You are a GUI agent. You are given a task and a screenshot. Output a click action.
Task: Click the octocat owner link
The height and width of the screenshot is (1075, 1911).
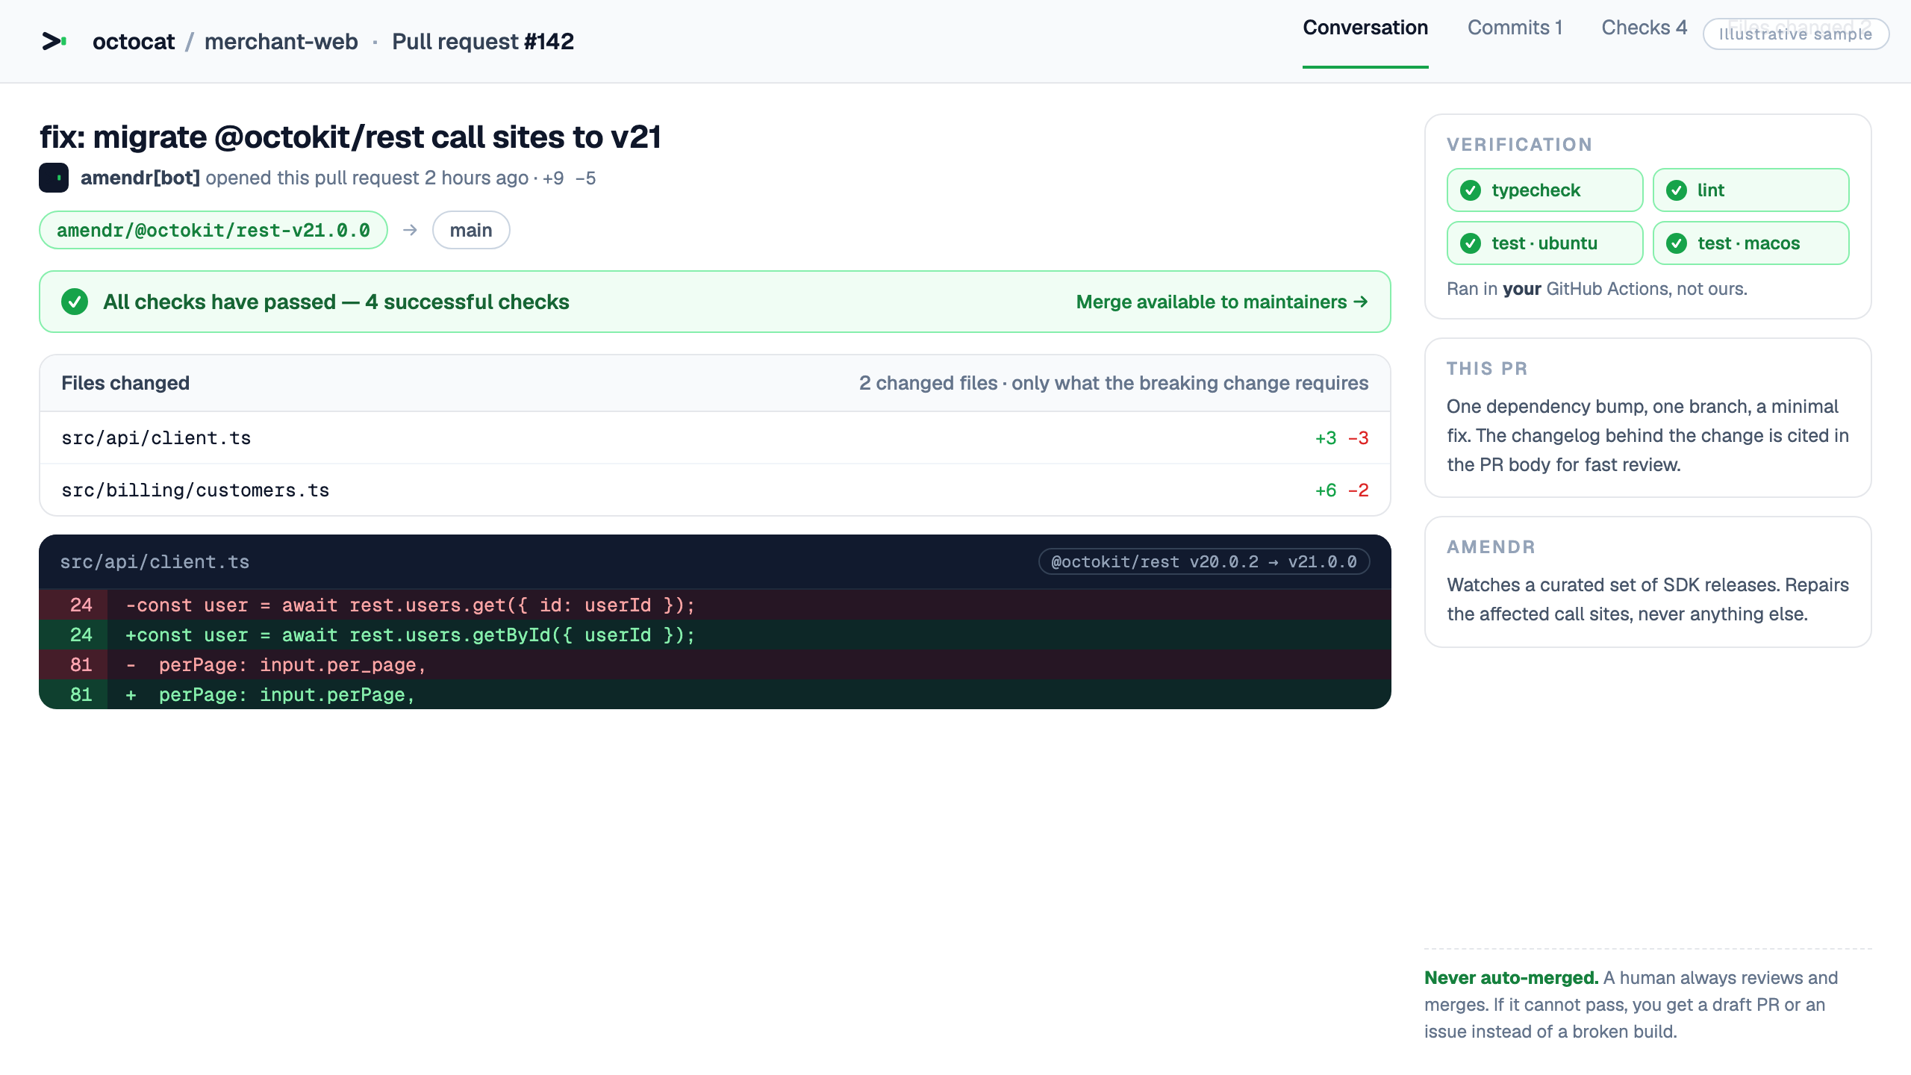[134, 42]
